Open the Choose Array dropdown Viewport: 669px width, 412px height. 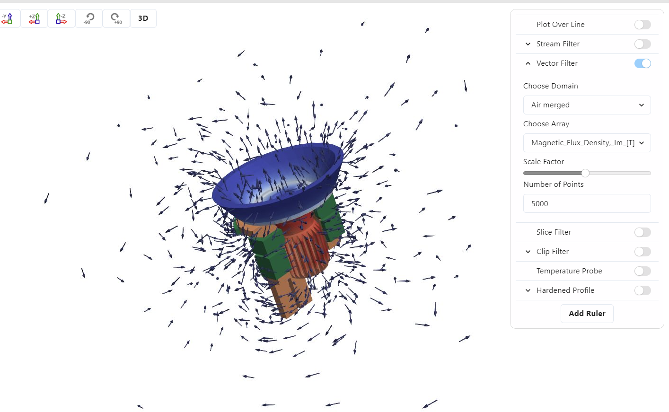click(x=587, y=143)
